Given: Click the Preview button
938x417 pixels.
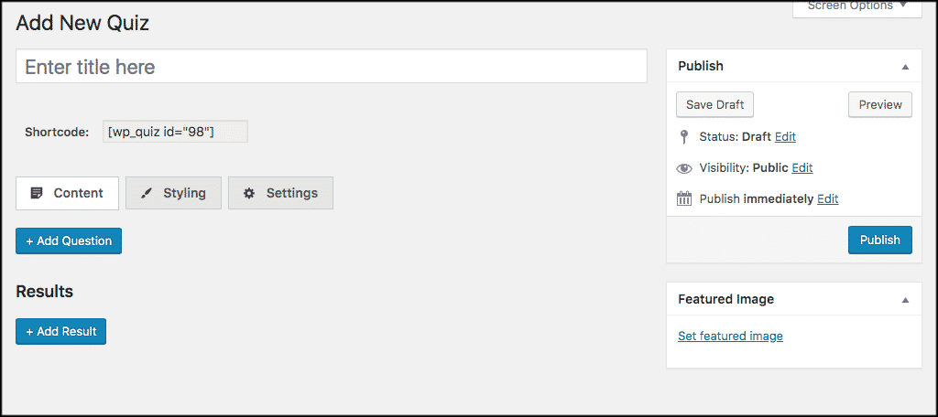Looking at the screenshot, I should coord(880,104).
